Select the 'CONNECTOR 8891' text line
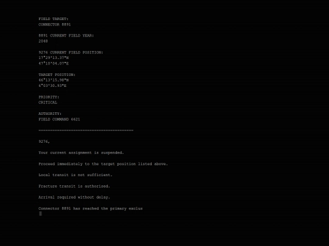This screenshot has height=246, width=329. [x=55, y=24]
